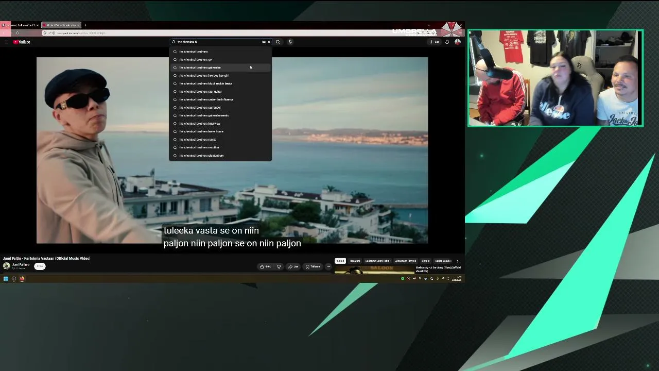Image resolution: width=659 pixels, height=371 pixels.
Task: Choose "the chemical brothers surrender" suggestion
Action: click(x=220, y=108)
